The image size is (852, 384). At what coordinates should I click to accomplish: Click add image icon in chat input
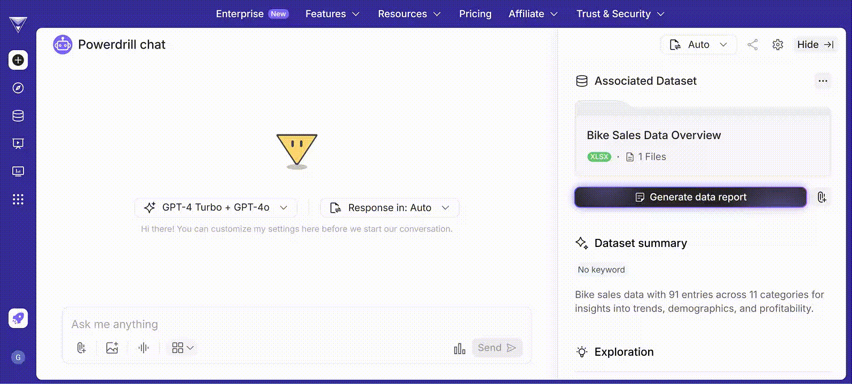click(112, 348)
